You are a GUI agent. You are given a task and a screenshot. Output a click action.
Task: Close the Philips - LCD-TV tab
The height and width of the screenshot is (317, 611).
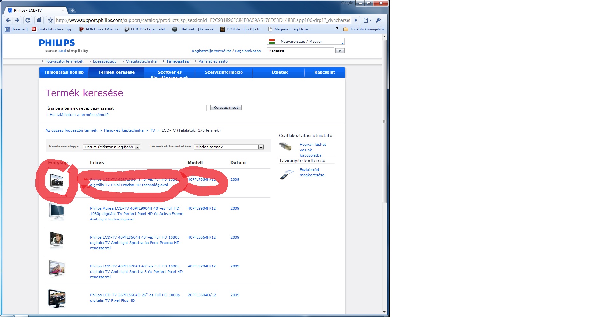click(x=63, y=10)
